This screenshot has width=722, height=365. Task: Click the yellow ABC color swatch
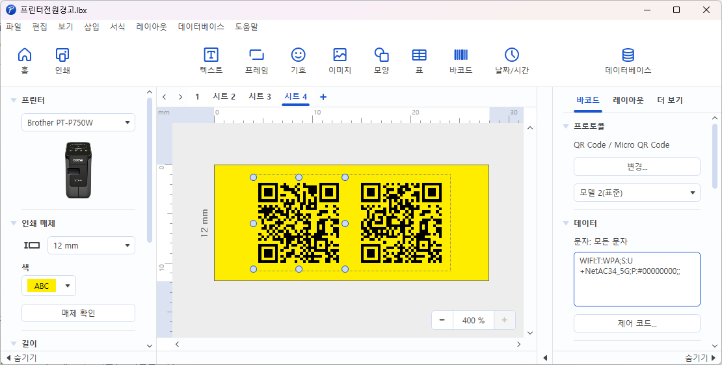pos(42,286)
